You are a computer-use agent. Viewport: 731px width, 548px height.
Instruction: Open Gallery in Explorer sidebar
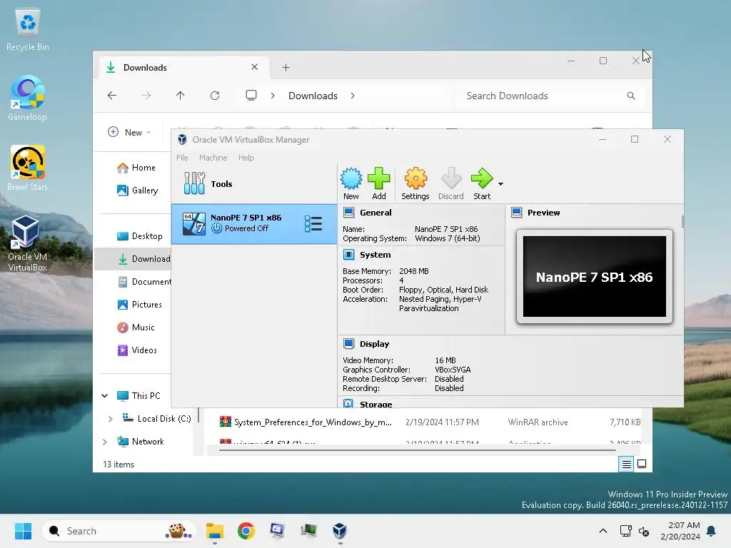point(138,190)
